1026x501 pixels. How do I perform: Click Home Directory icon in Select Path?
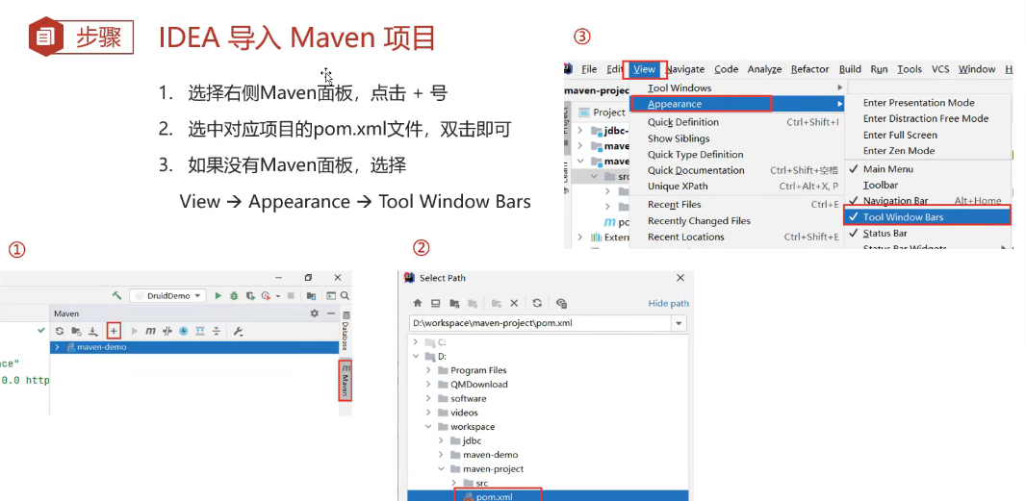coord(418,304)
